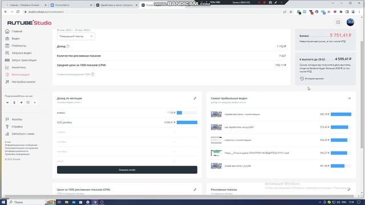Reload the page
Screen dimensions: 365x205
[18, 11]
